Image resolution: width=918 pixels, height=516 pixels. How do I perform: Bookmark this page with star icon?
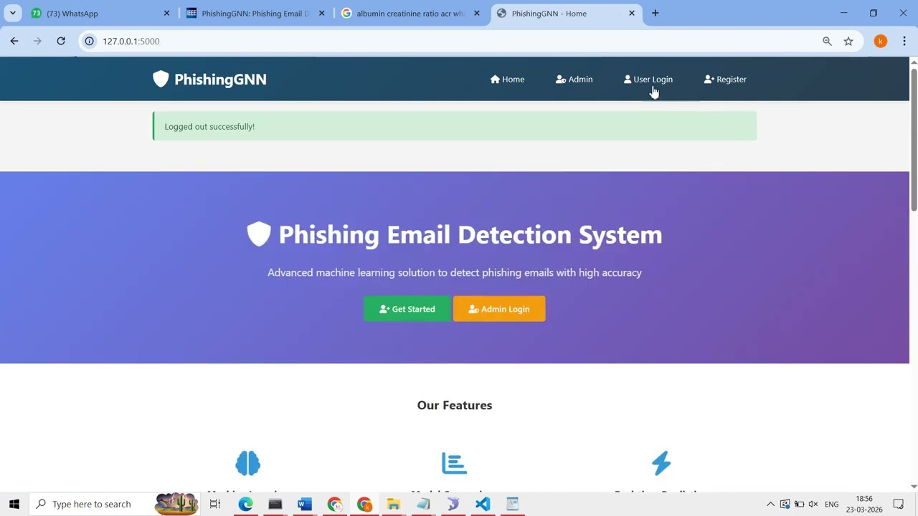pyautogui.click(x=848, y=42)
